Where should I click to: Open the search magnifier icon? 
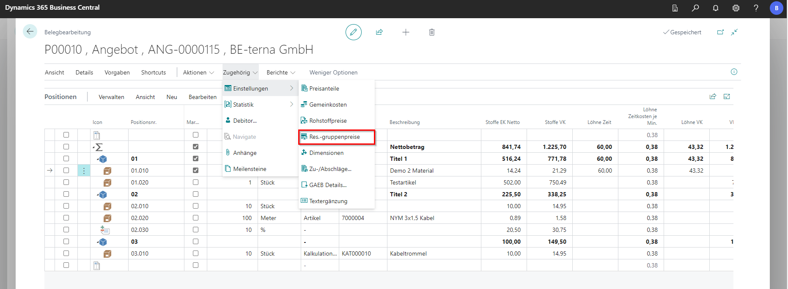(x=695, y=8)
